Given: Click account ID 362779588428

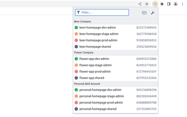Looking at the screenshot, I should 146,34.
